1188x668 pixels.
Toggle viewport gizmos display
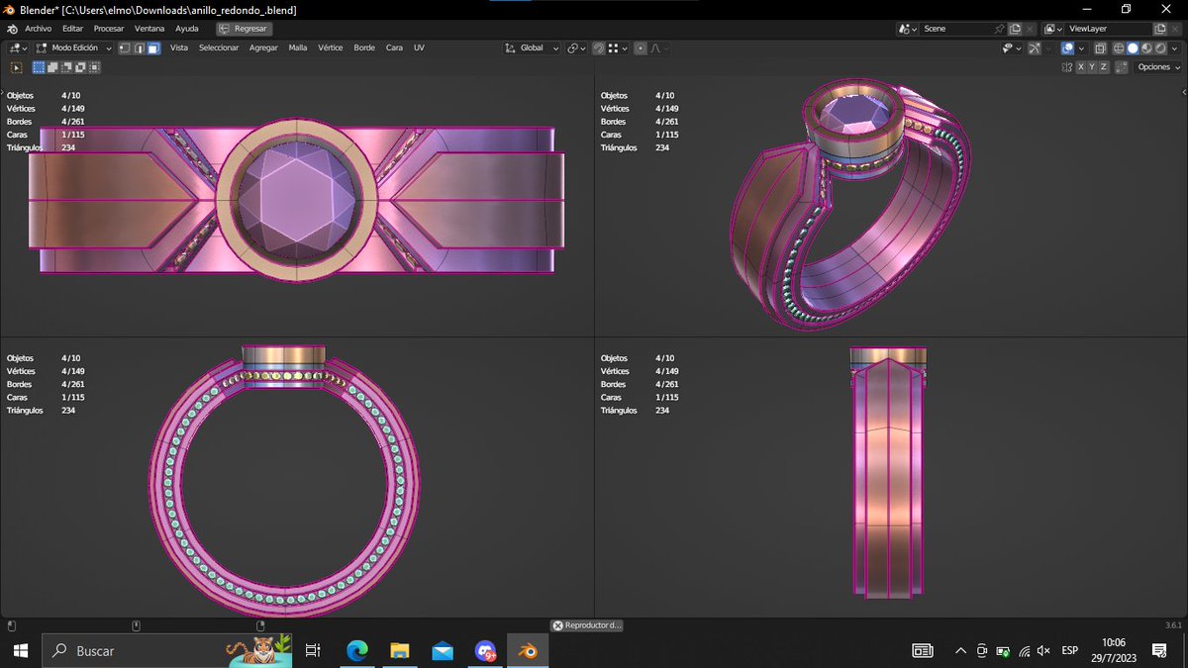point(1034,48)
